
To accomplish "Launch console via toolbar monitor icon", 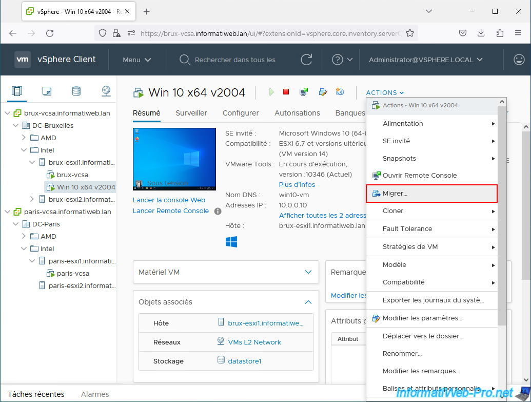I will click(x=304, y=92).
